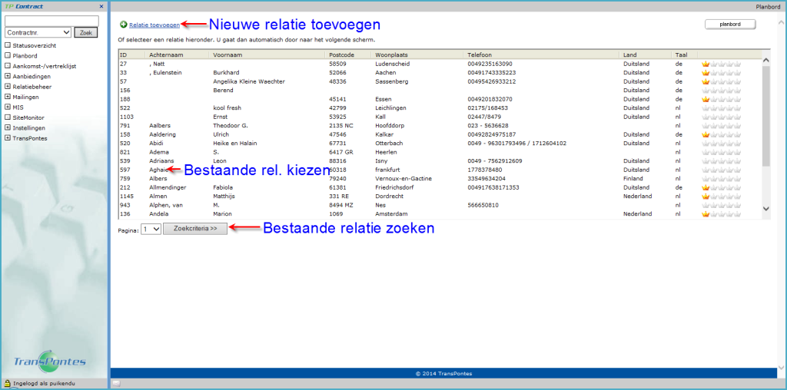This screenshot has width=787, height=390.
Task: Expand the Instellingen tree node
Action: coord(8,127)
